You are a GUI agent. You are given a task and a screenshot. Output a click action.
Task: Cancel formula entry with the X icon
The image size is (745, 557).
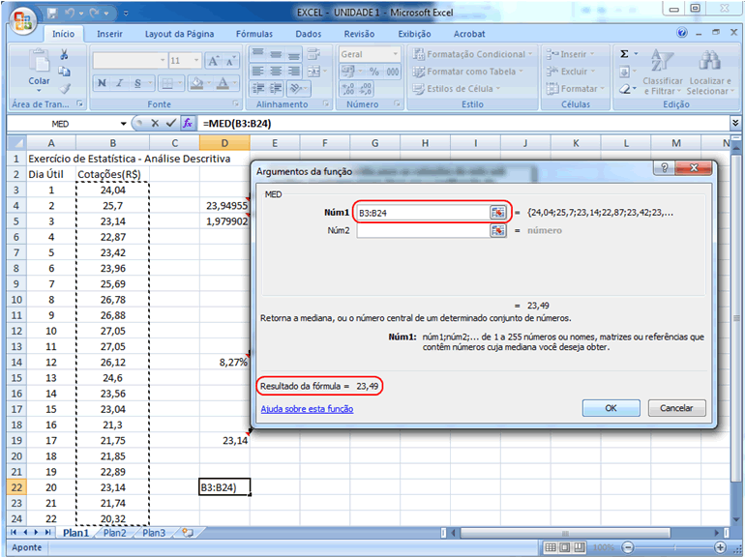click(x=156, y=124)
